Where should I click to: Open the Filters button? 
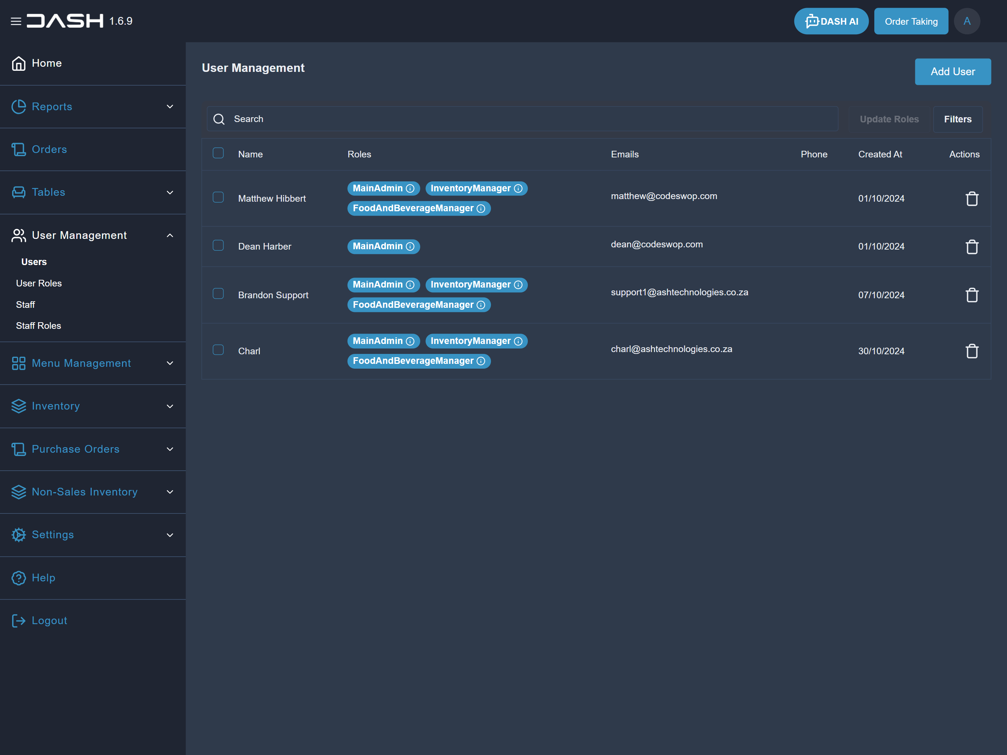pos(957,119)
